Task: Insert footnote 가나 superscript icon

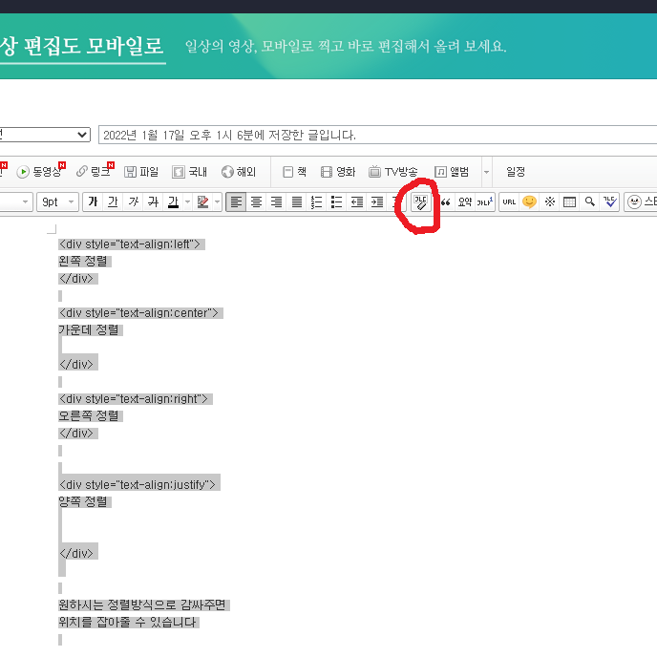Action: (485, 201)
